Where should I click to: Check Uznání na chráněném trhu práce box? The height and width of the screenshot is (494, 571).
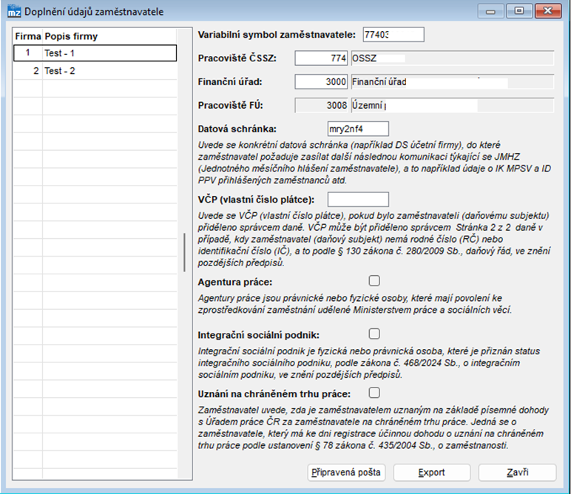point(374,393)
